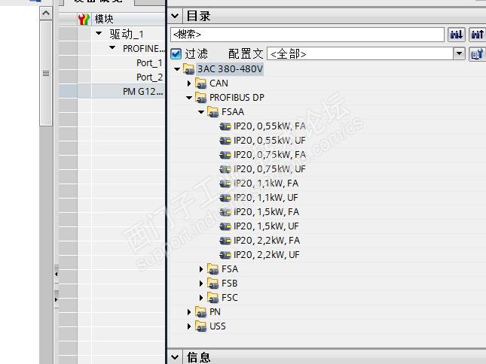Expand the PN folder node

[x=189, y=312]
